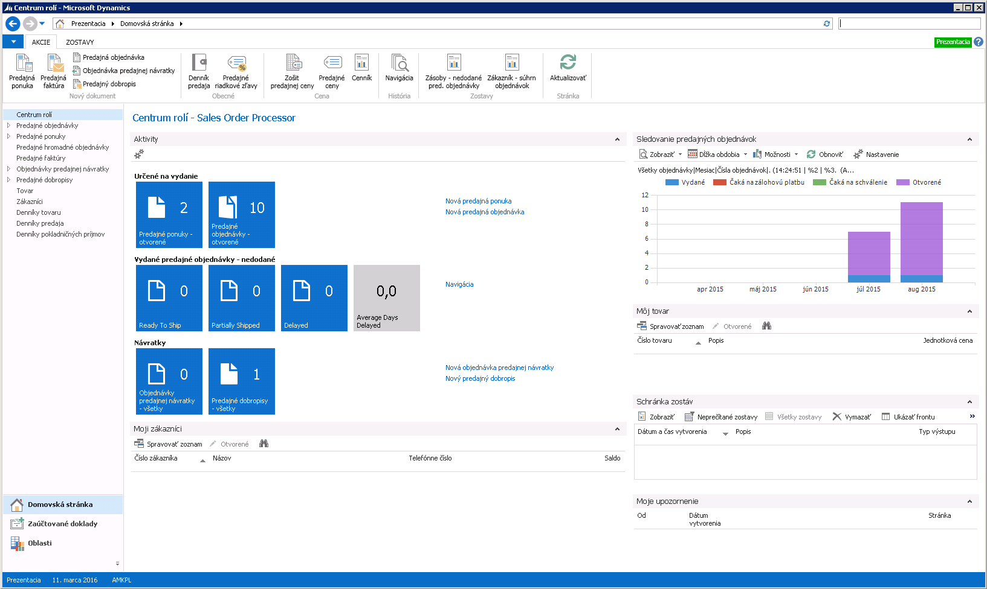This screenshot has height=589, width=987.
Task: Run Zákazník - súhrn objednávok report
Action: pyautogui.click(x=512, y=71)
